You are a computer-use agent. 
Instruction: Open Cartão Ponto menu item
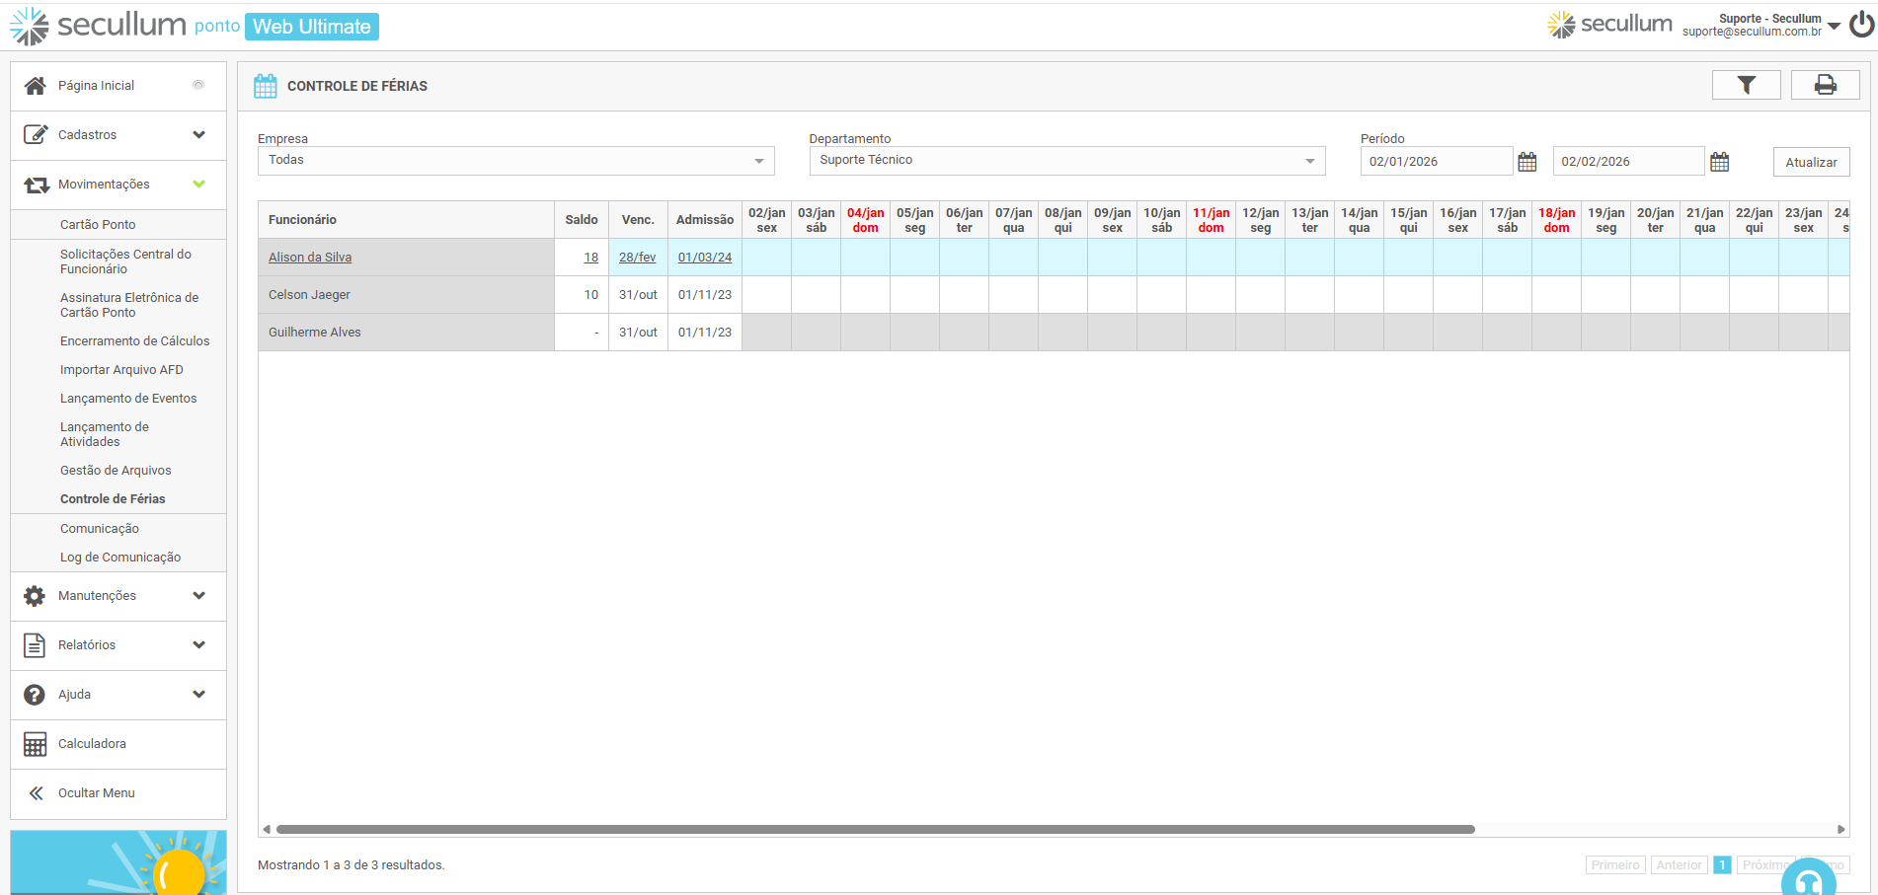98,225
